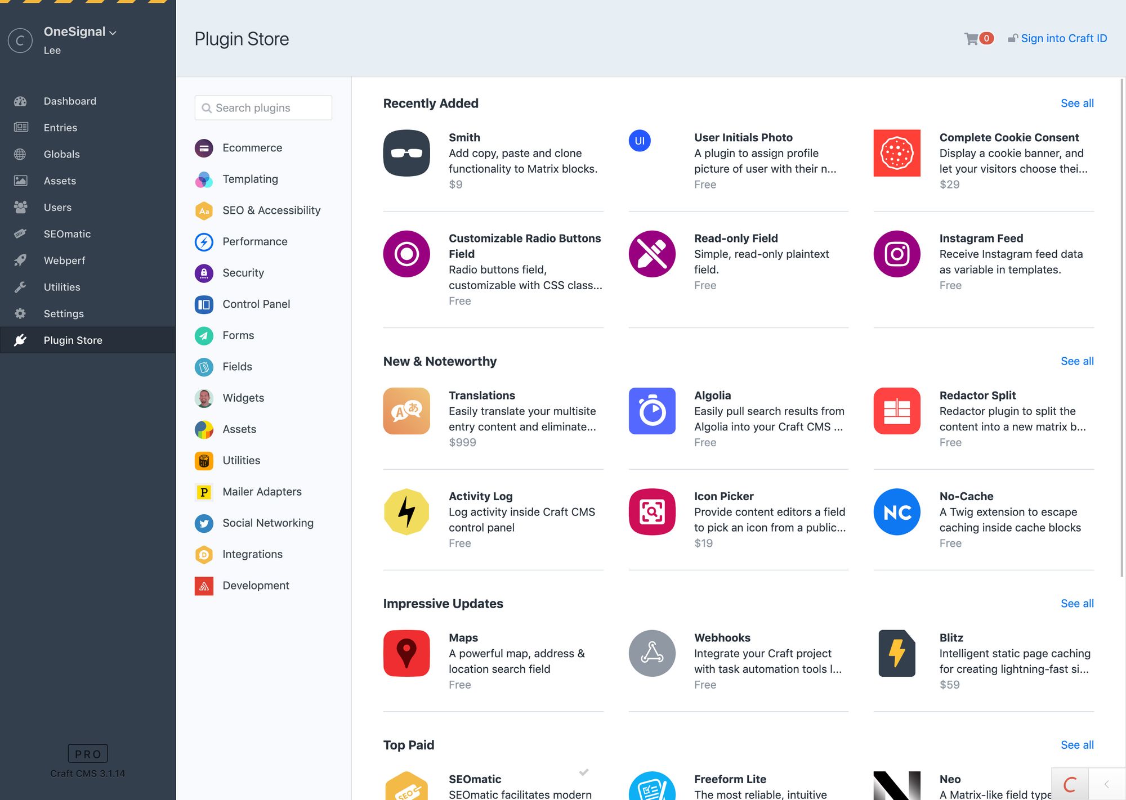This screenshot has width=1126, height=800.
Task: Click the Customizable Radio Buttons Field plugin thumbnail
Action: coord(406,254)
